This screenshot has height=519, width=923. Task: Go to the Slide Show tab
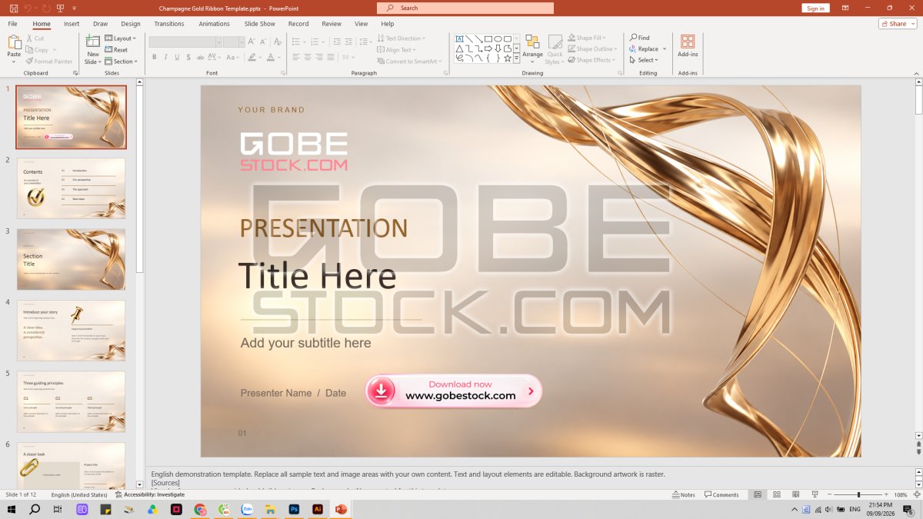[260, 24]
